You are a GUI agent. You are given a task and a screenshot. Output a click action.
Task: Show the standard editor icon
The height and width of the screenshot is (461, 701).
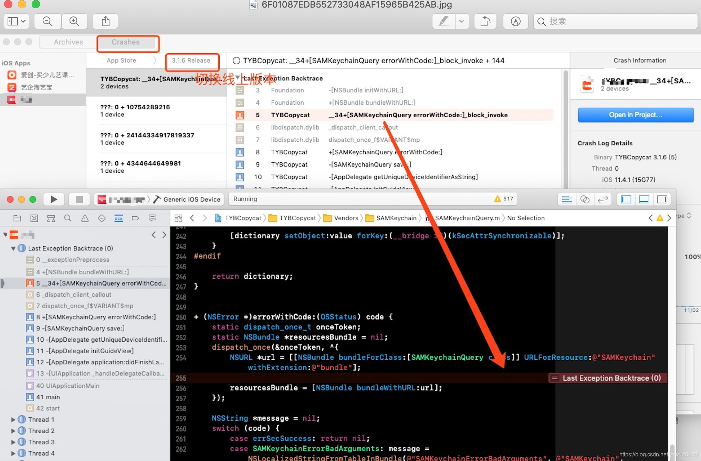[567, 199]
